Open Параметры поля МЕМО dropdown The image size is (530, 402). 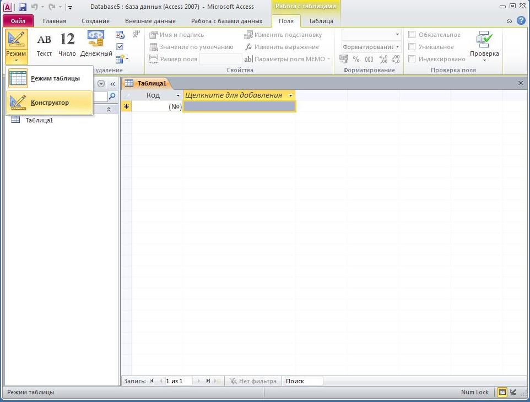coord(287,59)
